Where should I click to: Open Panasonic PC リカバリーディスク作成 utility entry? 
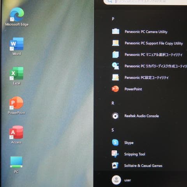156,66
